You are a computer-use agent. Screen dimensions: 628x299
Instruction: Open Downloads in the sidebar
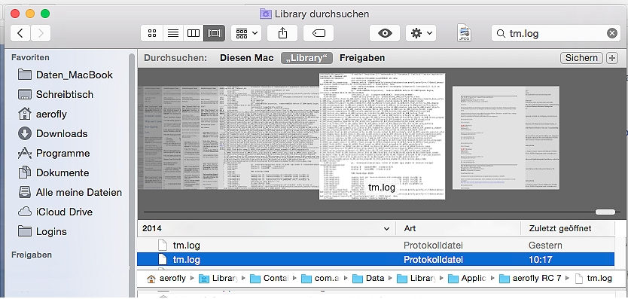pos(53,133)
